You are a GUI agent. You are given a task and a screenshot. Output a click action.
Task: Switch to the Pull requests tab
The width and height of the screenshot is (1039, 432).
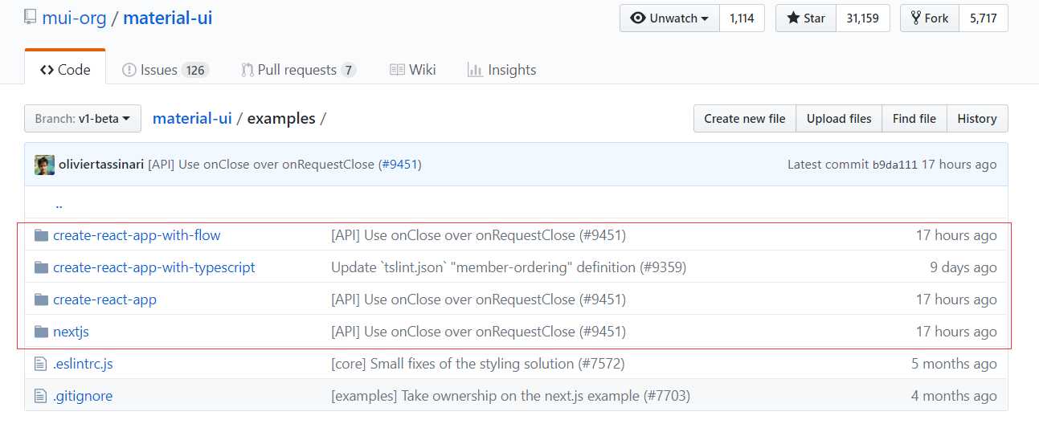click(298, 70)
